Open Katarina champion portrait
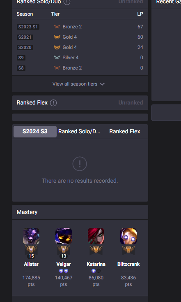 pyautogui.click(x=96, y=236)
